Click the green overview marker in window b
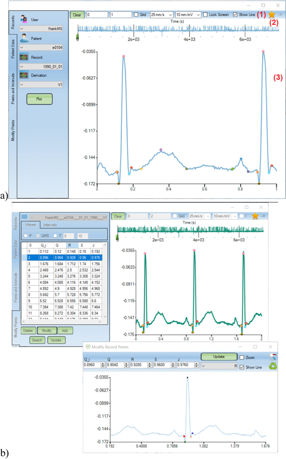 click(117, 237)
